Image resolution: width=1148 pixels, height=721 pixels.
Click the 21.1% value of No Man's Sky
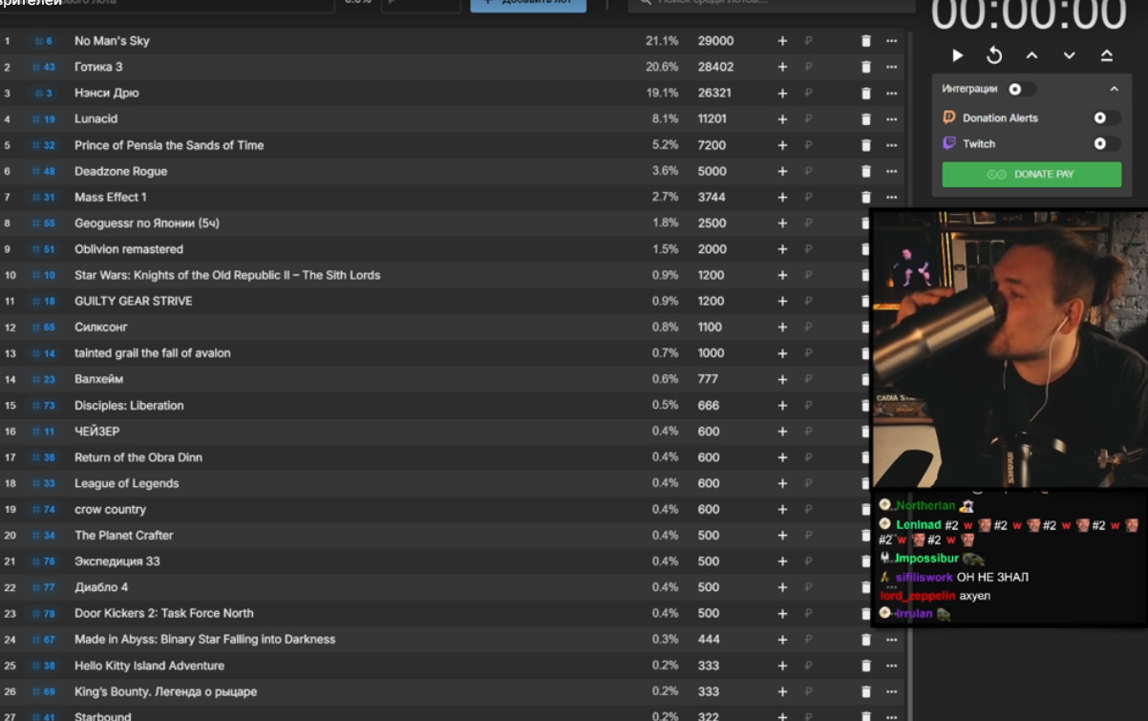click(662, 41)
